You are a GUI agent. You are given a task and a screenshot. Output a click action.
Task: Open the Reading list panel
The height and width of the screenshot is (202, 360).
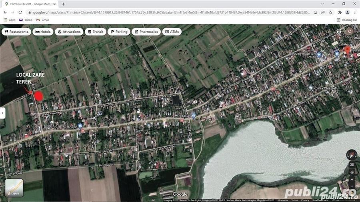(x=347, y=20)
